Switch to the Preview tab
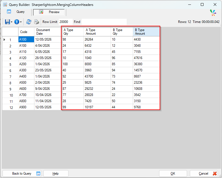The width and height of the screenshot is (222, 178). [x=49, y=12]
